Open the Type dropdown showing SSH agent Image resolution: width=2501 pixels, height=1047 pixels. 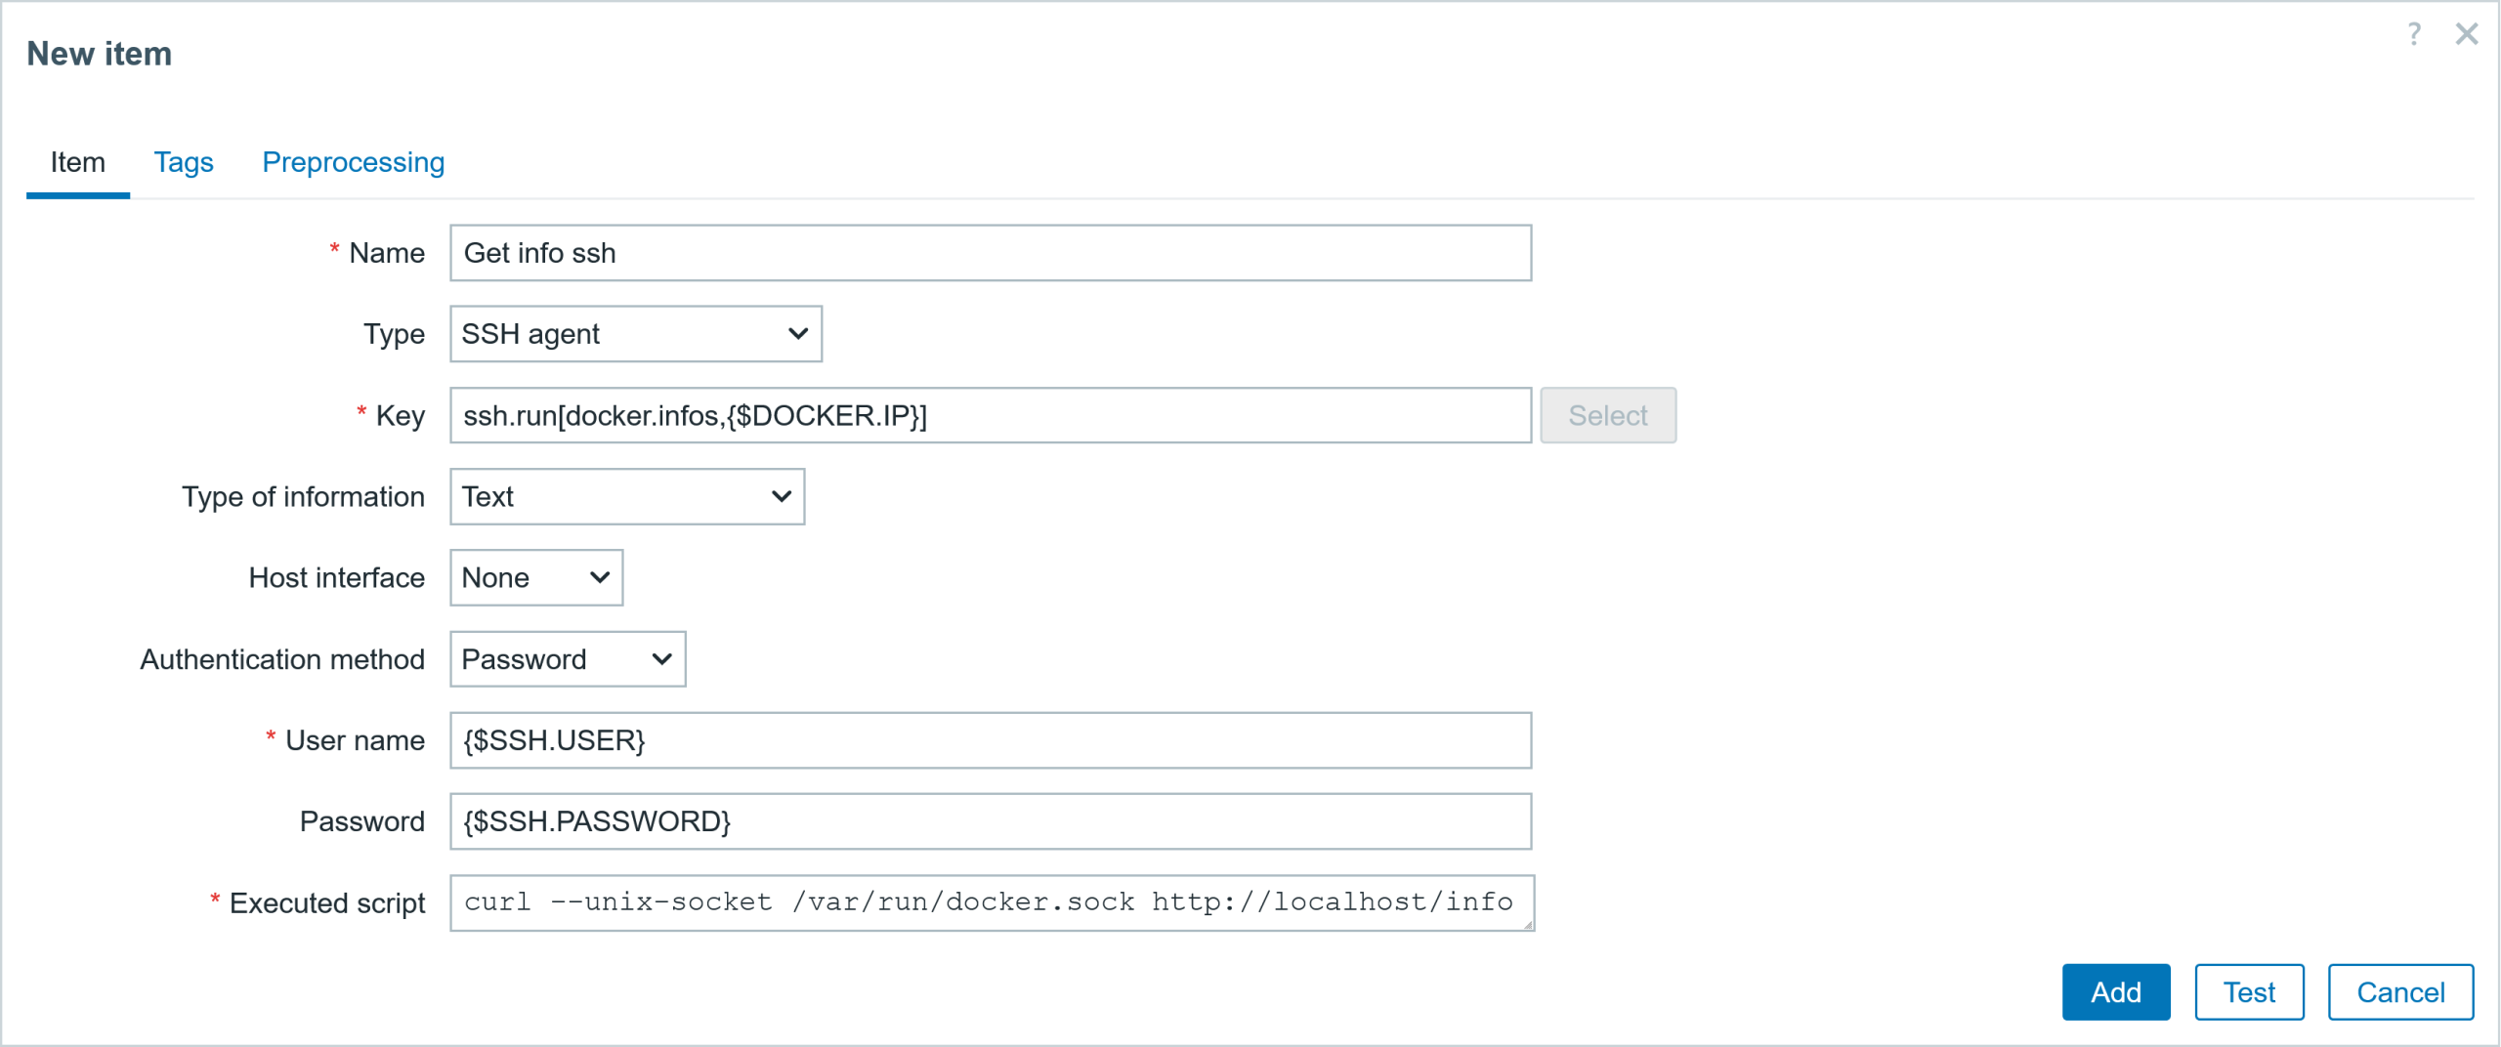pos(635,334)
